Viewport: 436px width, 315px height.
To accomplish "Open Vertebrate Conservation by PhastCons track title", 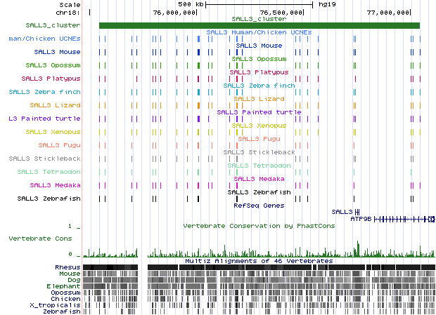I will coord(257,226).
